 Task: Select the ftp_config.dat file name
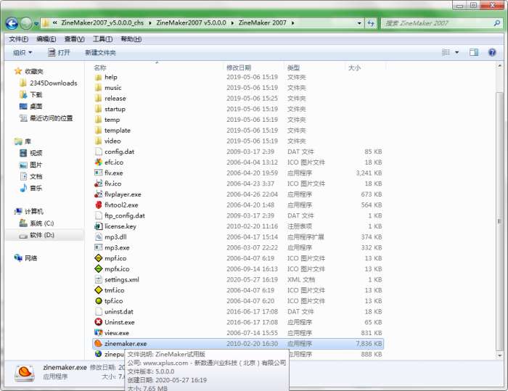pyautogui.click(x=125, y=215)
